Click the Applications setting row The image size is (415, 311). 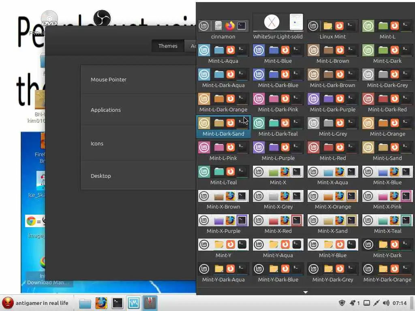pos(138,110)
